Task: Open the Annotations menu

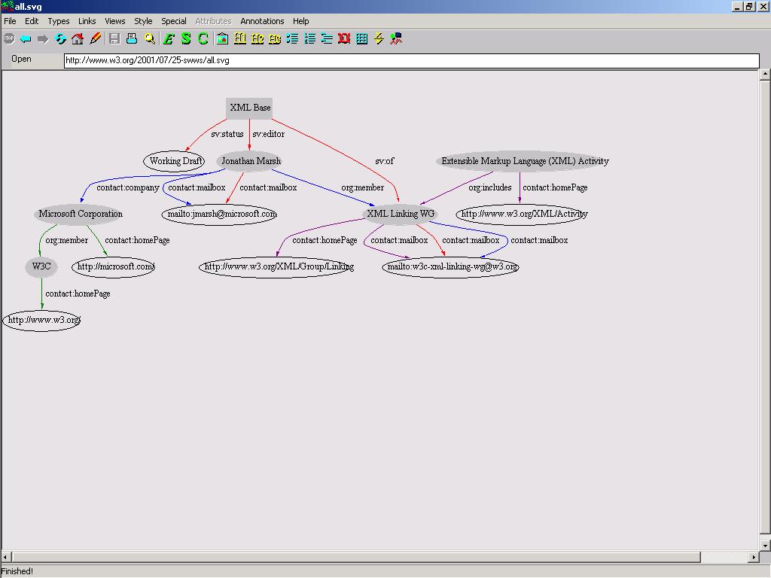Action: pos(262,21)
